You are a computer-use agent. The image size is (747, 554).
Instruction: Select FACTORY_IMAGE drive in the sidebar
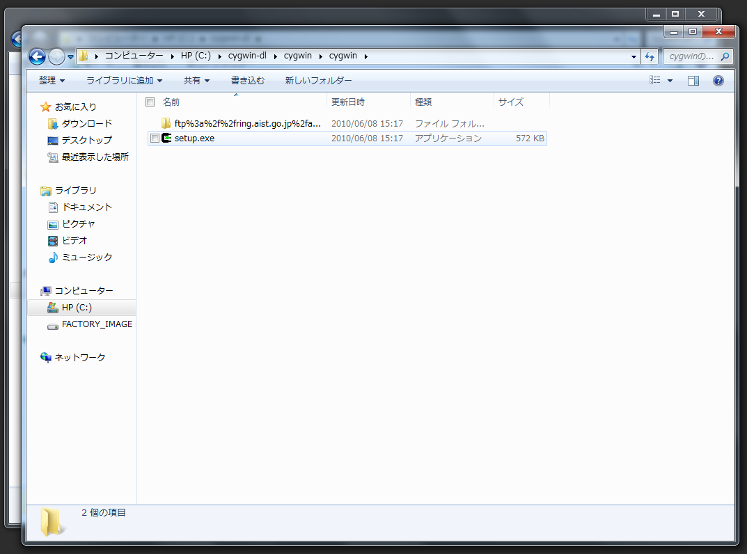(x=96, y=324)
